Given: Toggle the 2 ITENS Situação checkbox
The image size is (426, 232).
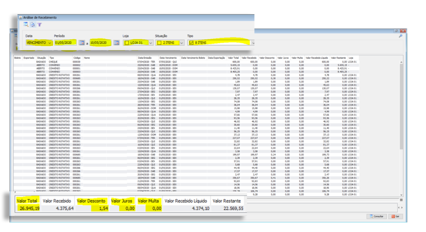Looking at the screenshot, I should click(159, 43).
